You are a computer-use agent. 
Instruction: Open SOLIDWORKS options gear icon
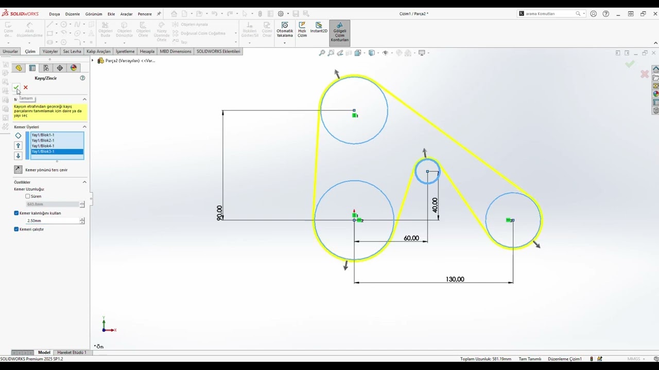pyautogui.click(x=281, y=14)
